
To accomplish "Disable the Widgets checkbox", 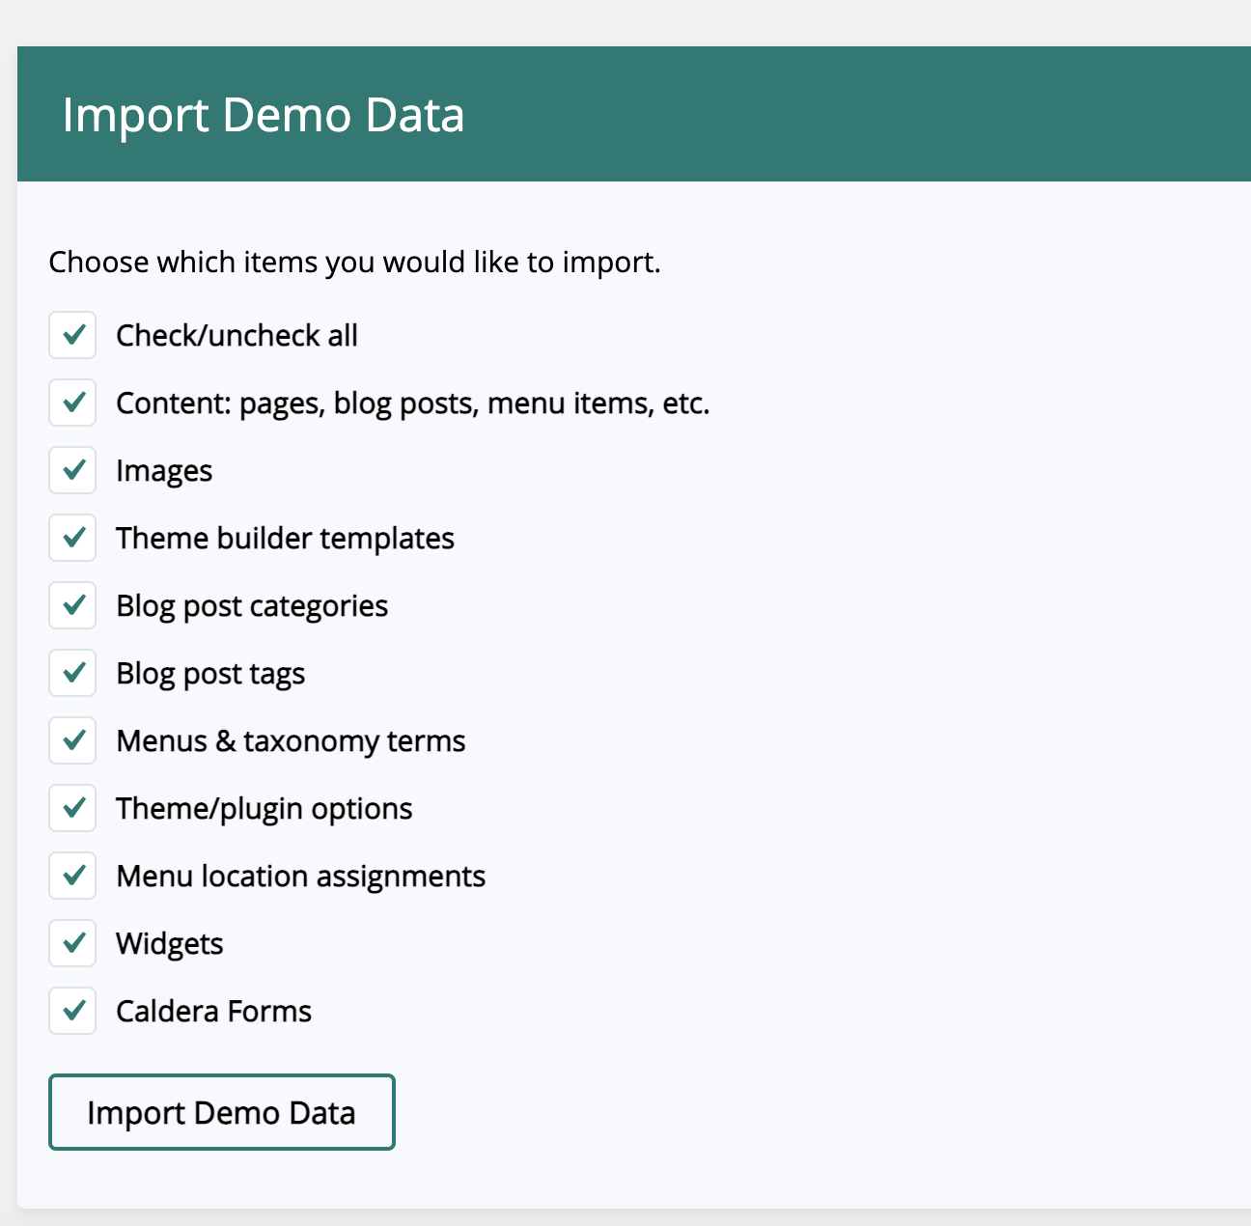I will coord(72,943).
